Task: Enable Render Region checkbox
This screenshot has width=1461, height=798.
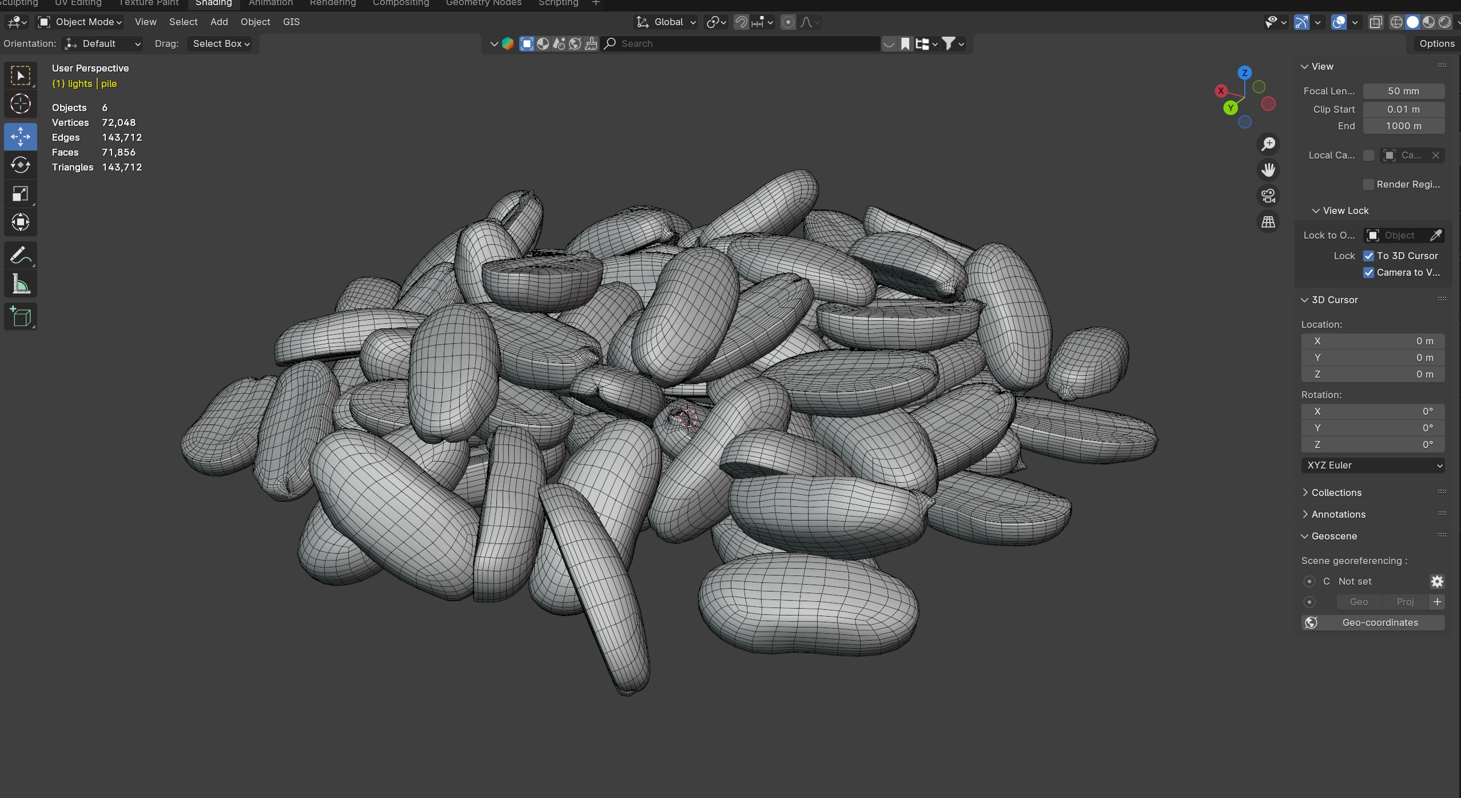Action: coord(1368,184)
